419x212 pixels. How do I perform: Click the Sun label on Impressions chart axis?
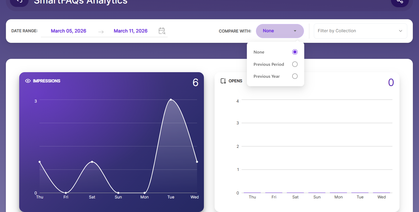(x=118, y=197)
